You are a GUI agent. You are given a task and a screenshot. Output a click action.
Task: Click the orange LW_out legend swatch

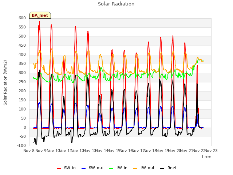coord(135,168)
